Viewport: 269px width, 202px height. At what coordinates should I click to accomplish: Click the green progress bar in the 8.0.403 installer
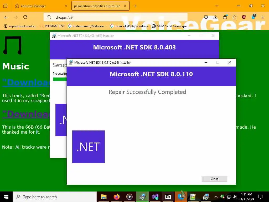(60, 79)
